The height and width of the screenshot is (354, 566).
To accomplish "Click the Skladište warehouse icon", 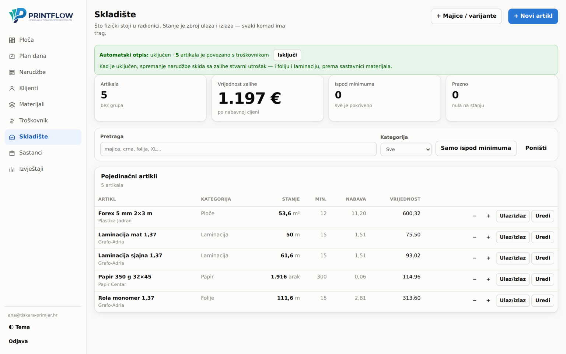I will (12, 137).
